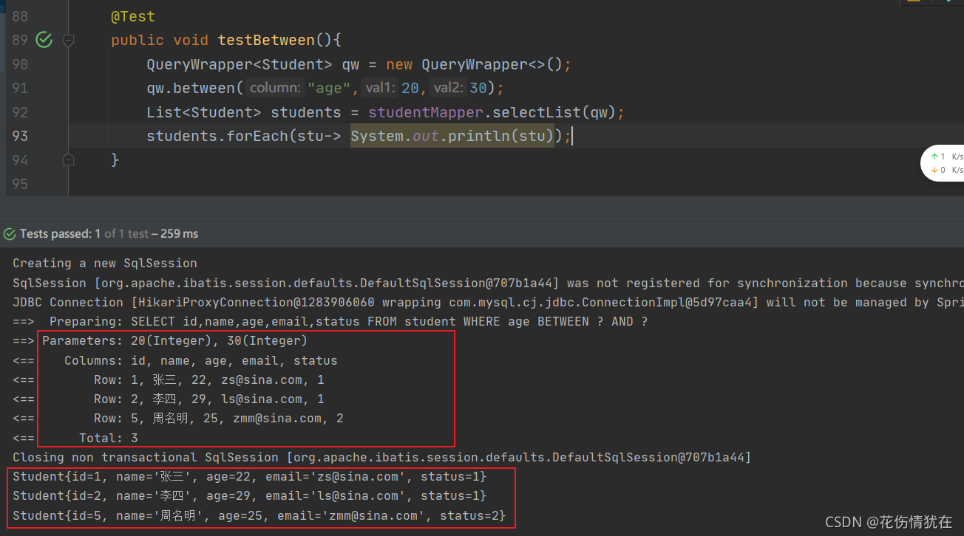
Task: Click the 'val1:' inlay hint
Action: 381,89
